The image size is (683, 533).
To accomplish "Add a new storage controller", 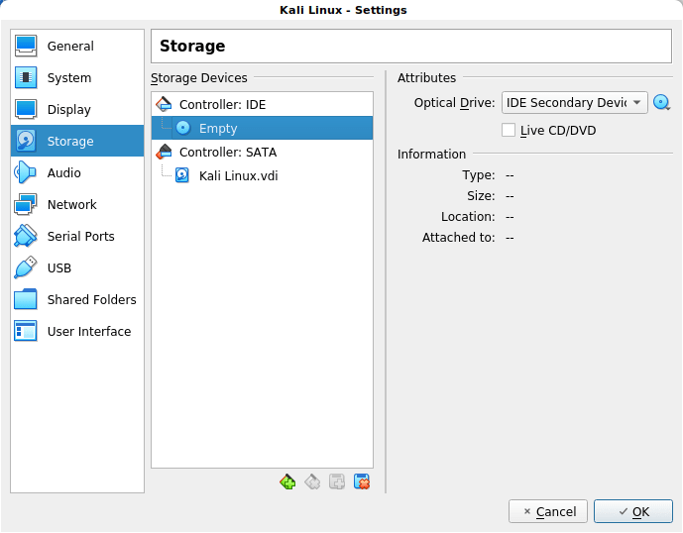I will (287, 482).
